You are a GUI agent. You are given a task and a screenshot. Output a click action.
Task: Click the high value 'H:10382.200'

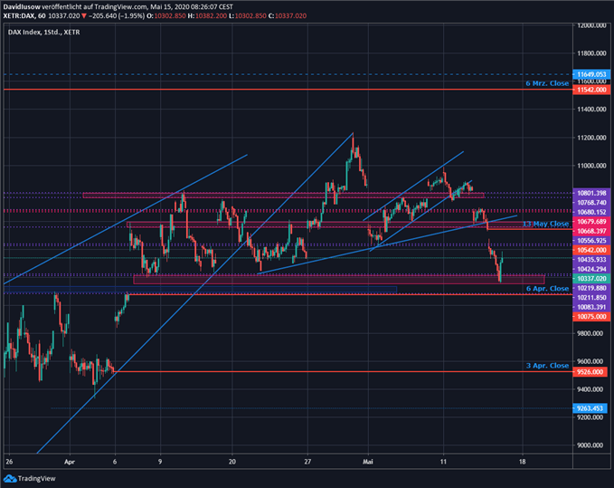click(x=207, y=16)
